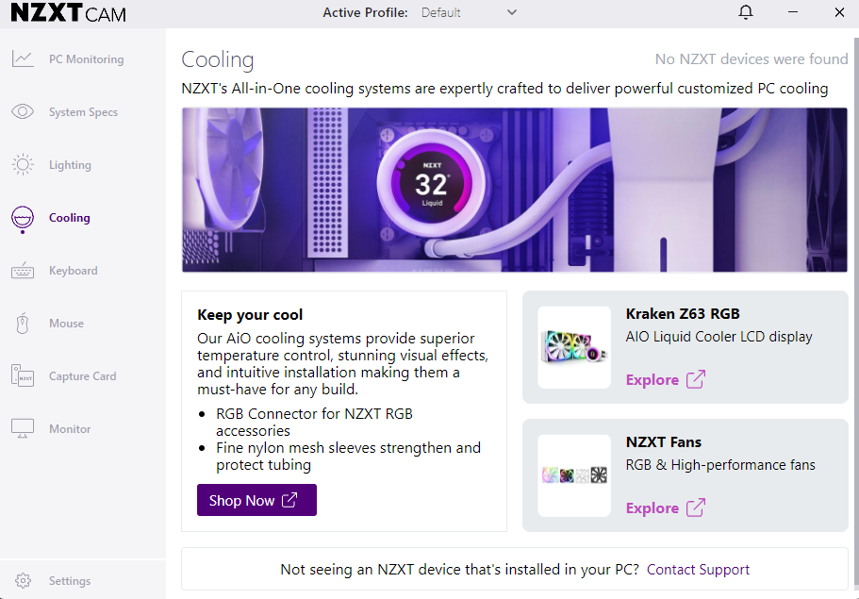This screenshot has width=859, height=599.
Task: Click the Cooling sidebar icon
Action: click(23, 219)
